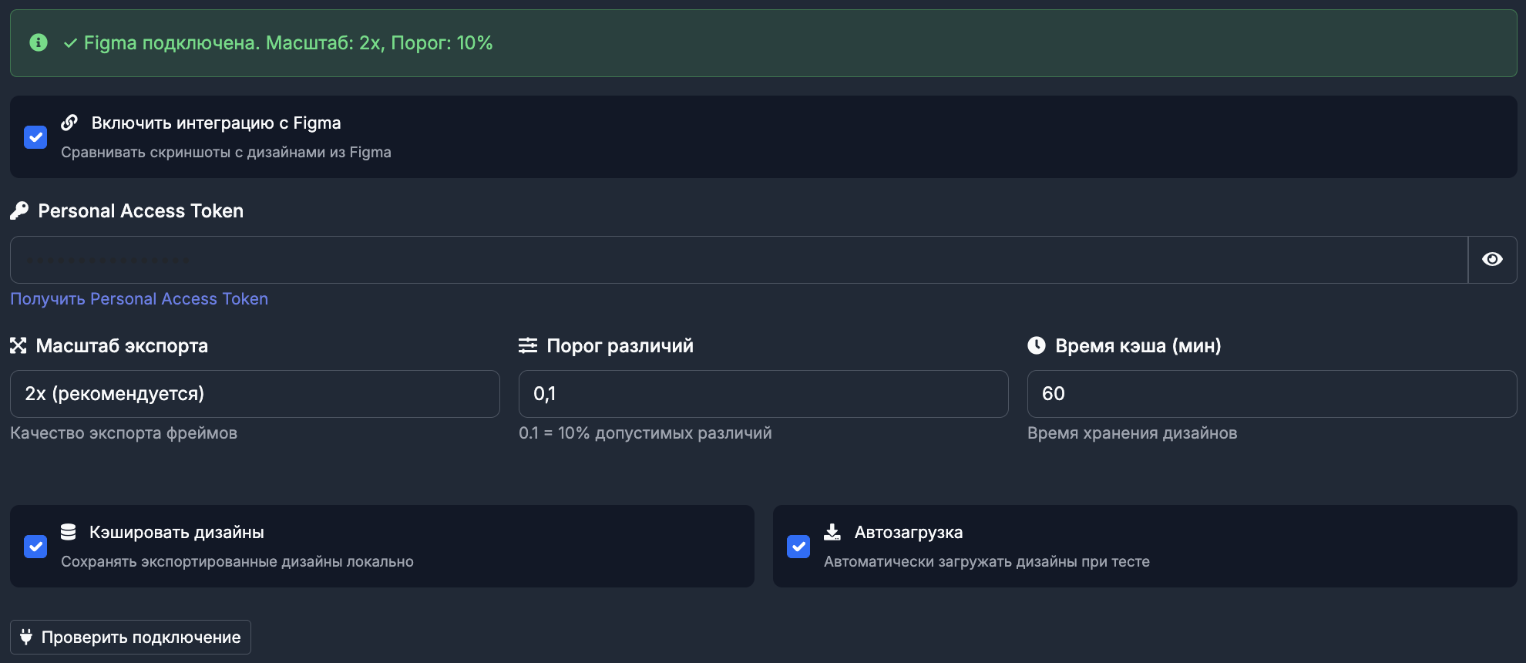Screen dimensions: 1526x663
Task: Click the Проверить подключение button
Action: (x=130, y=637)
